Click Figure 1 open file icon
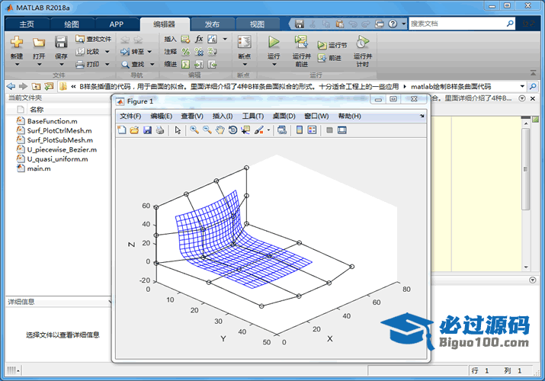Image resolution: width=545 pixels, height=381 pixels. (x=134, y=130)
